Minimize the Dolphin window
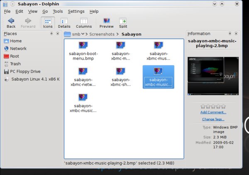 [x=215, y=4]
